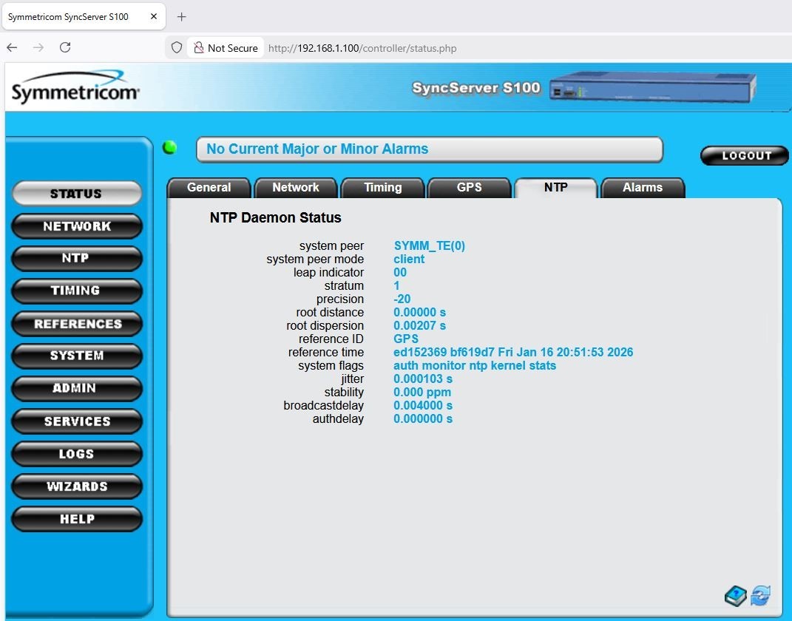792x621 pixels.
Task: Click the Not Secure padlock indicator
Action: point(226,48)
